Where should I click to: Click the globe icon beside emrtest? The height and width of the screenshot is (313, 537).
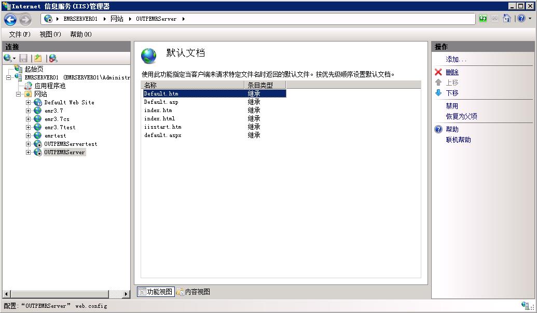pos(38,135)
